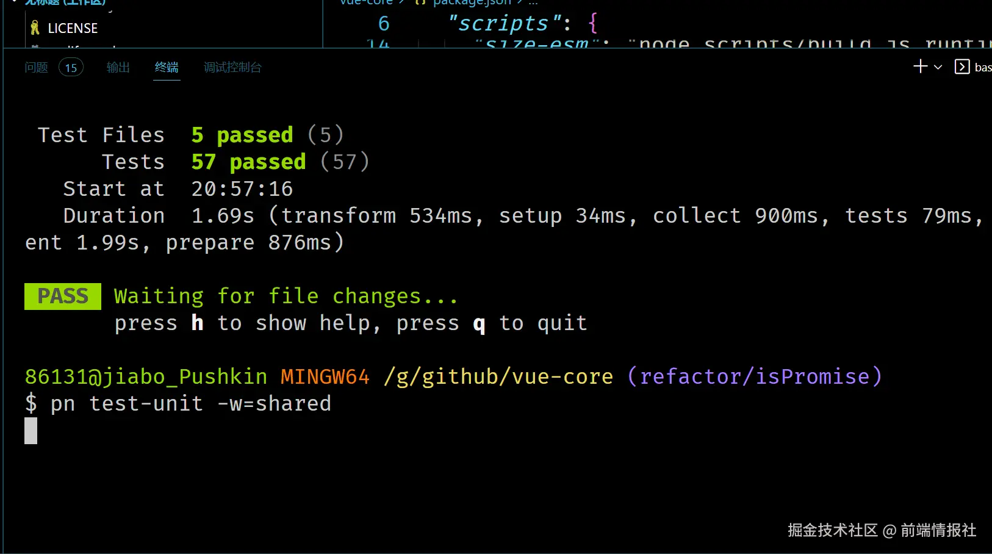Click the green PASS badge
The image size is (992, 554).
tap(63, 297)
